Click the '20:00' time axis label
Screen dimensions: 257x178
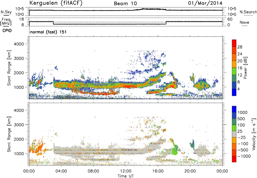tap(190, 171)
